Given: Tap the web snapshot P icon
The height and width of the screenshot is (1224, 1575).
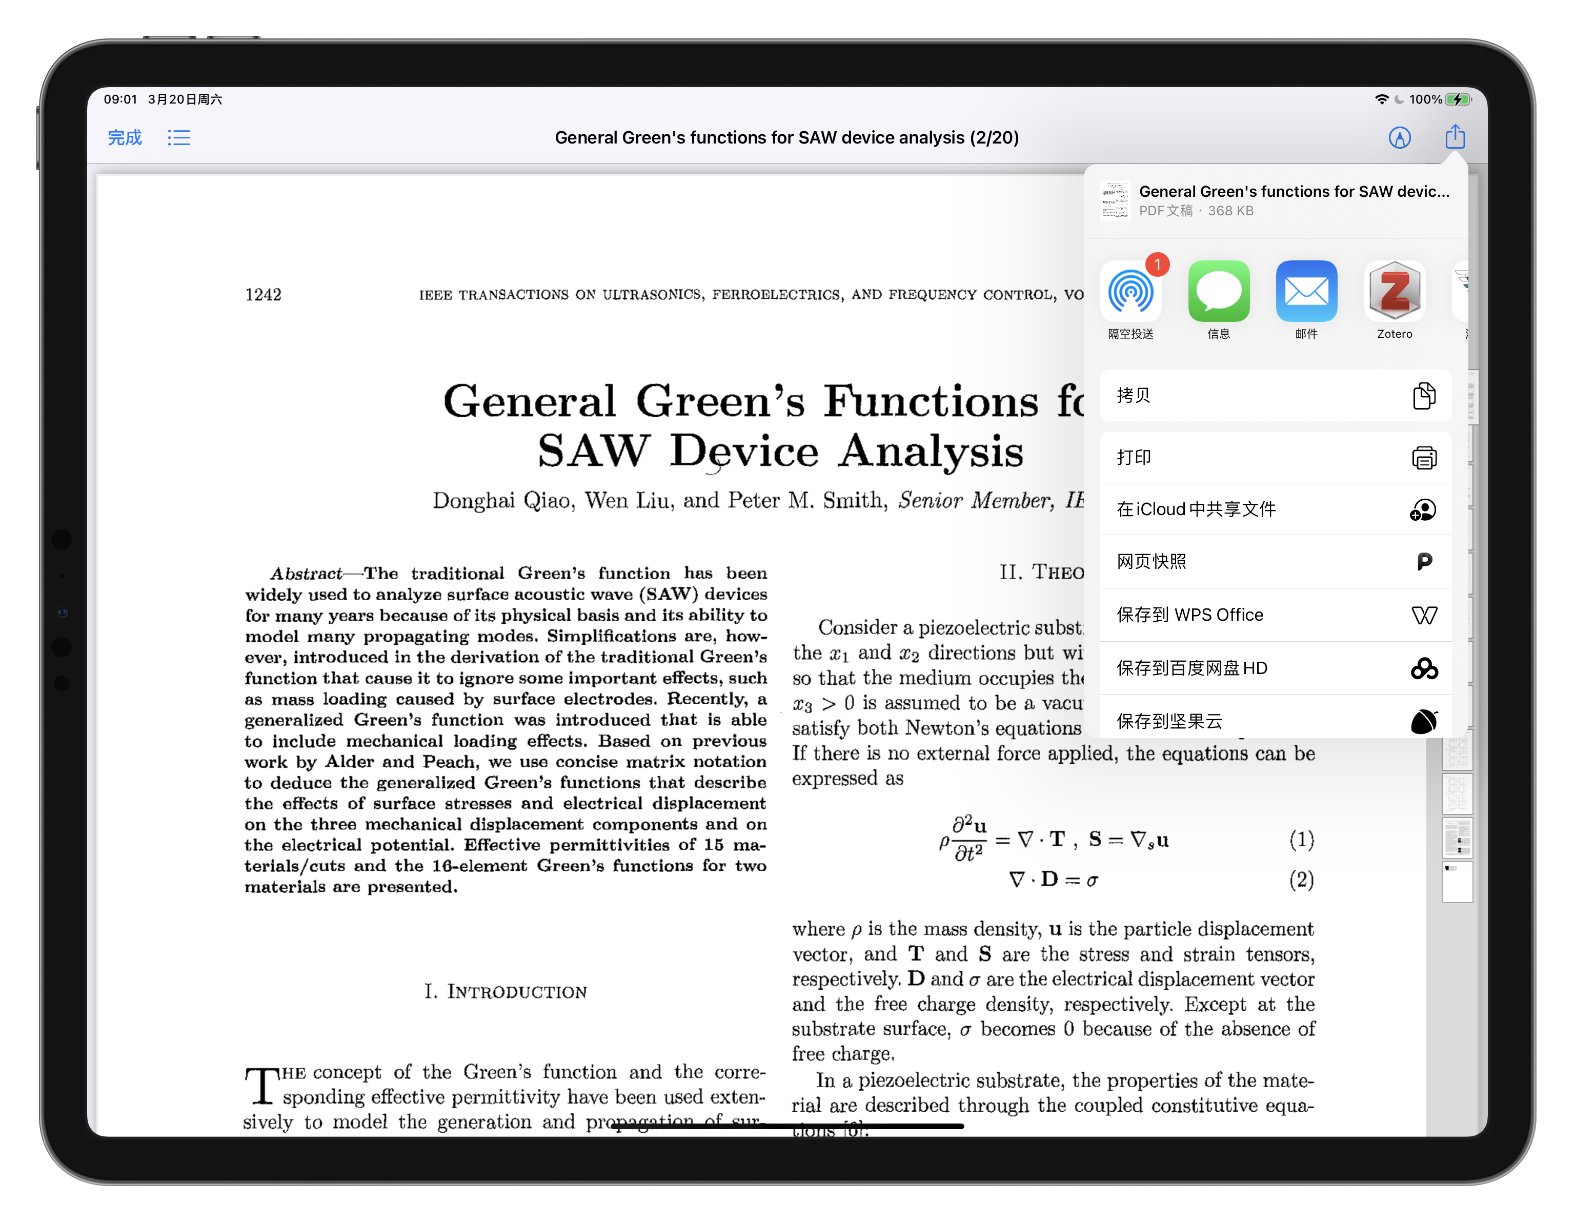Looking at the screenshot, I should tap(1424, 562).
